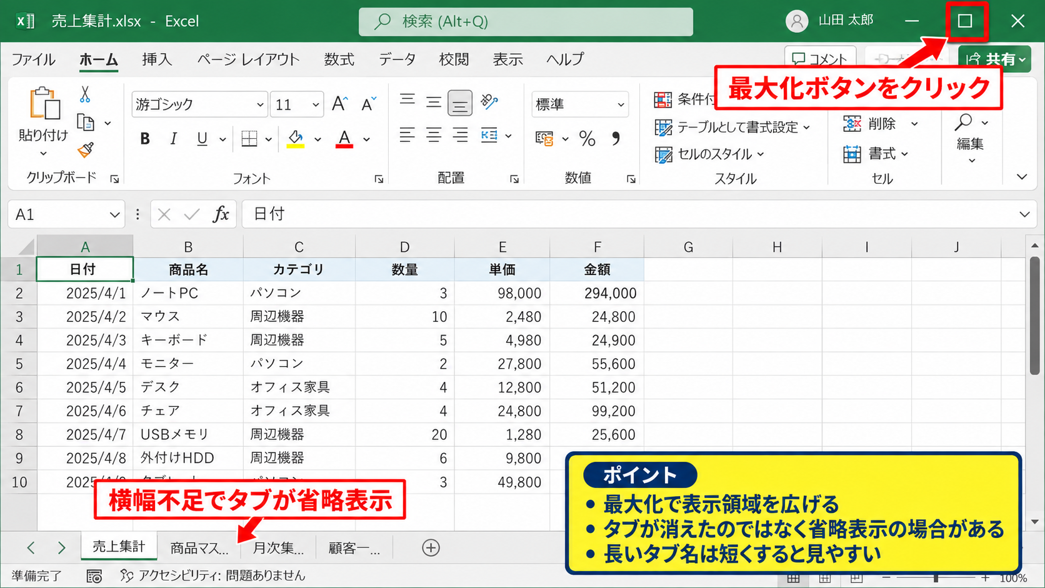Click the insert function fx icon

[221, 215]
